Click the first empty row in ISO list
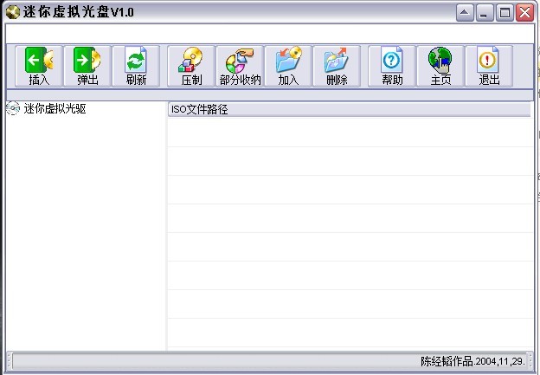Viewport: 540px width, 375px height. tap(346, 132)
